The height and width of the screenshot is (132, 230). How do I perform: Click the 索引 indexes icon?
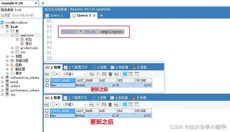coord(22,44)
